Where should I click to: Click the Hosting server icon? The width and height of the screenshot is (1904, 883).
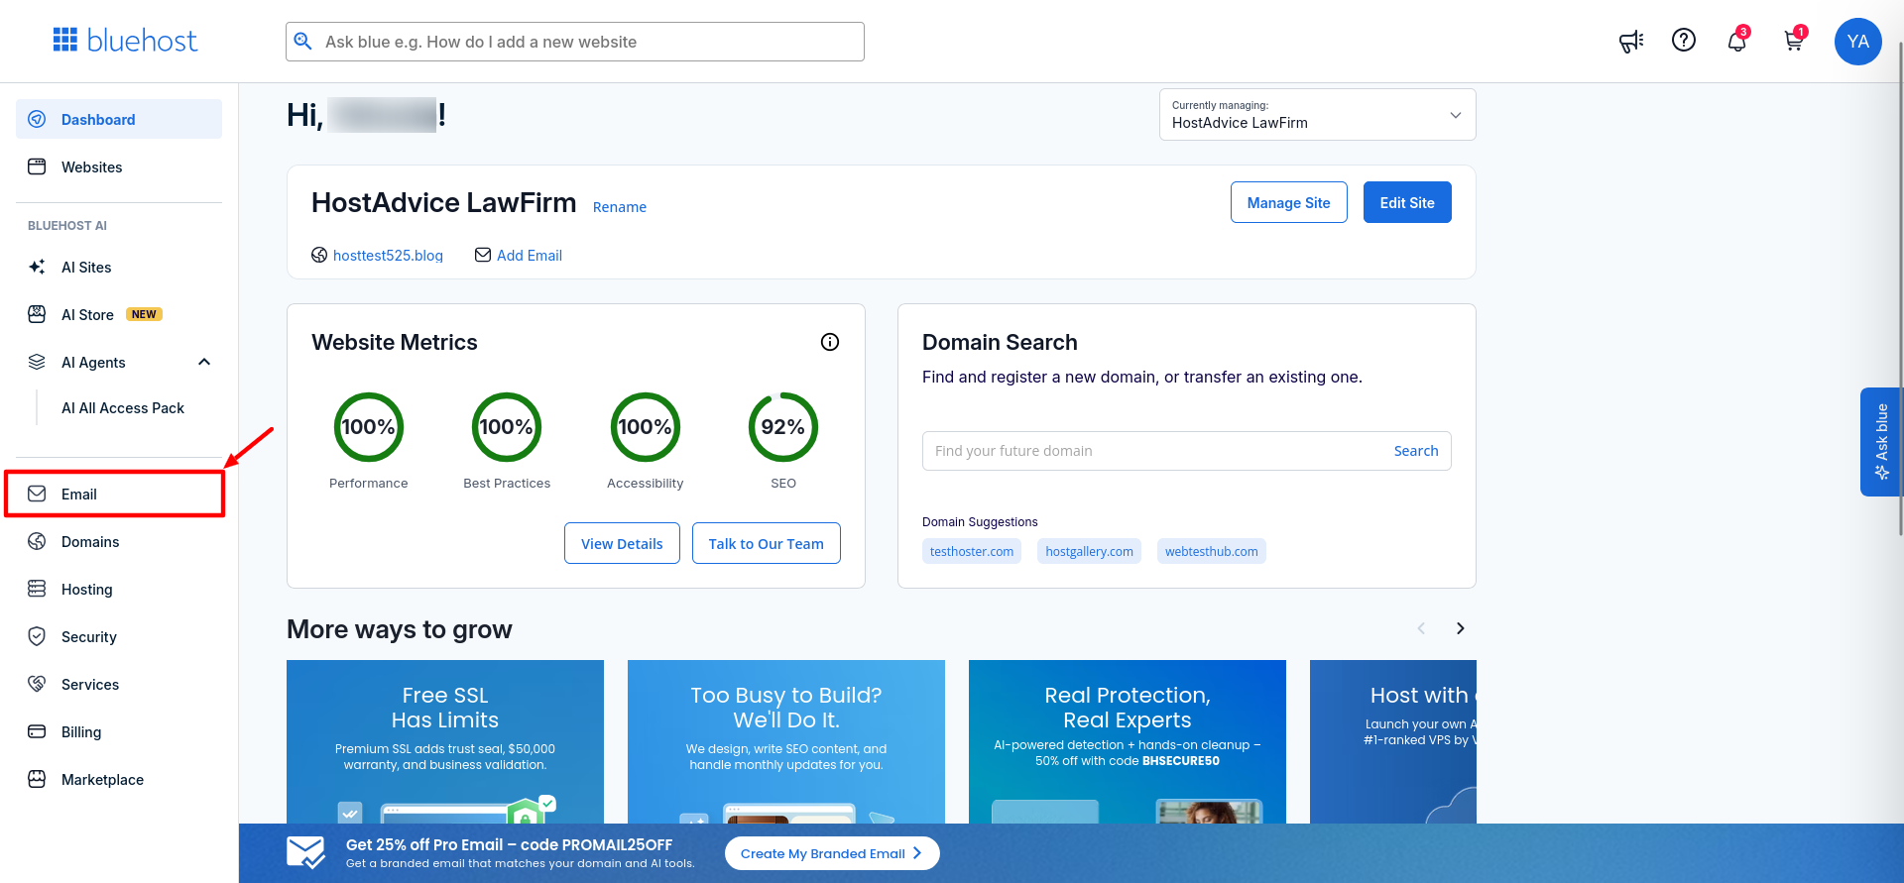click(37, 589)
